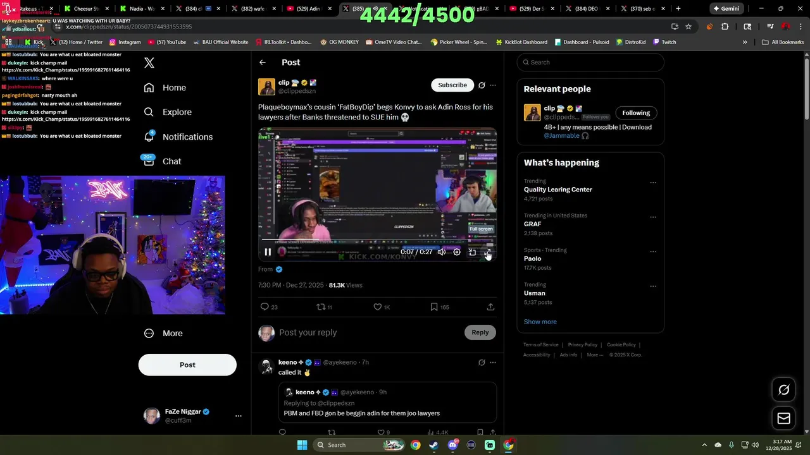Open Explore in the X sidebar
Viewport: 810px width, 455px height.
point(167,112)
